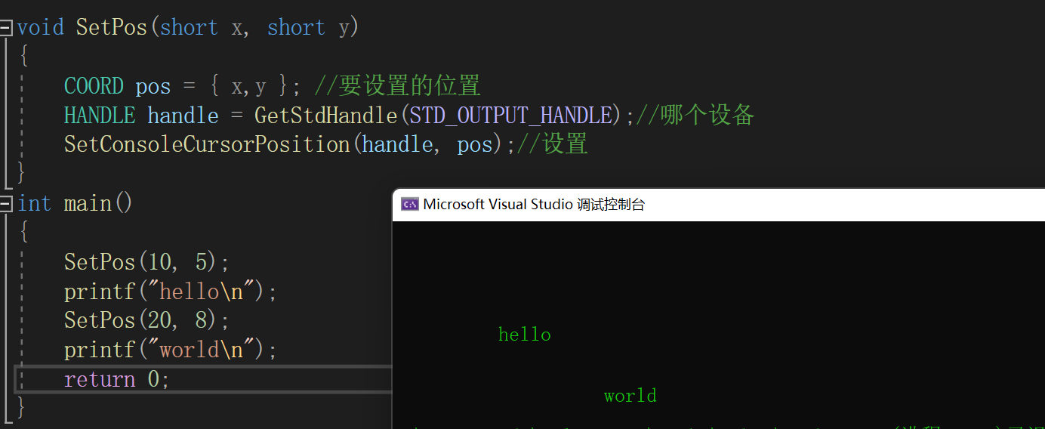Click the comment 要设置的位置
This screenshot has width=1045, height=429.
(x=397, y=86)
